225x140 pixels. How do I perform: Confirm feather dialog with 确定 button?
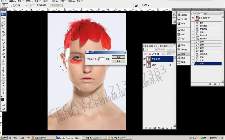pyautogui.click(x=118, y=57)
